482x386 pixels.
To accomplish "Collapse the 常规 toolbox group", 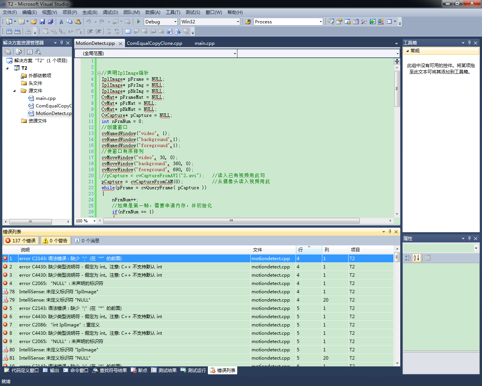I will tap(407, 51).
